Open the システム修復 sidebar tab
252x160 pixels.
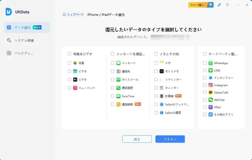point(27,40)
